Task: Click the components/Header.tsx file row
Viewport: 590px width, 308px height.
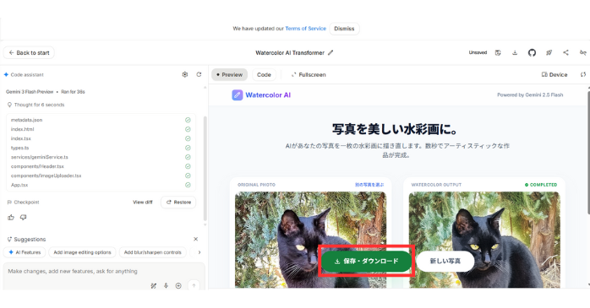Action: click(x=101, y=166)
